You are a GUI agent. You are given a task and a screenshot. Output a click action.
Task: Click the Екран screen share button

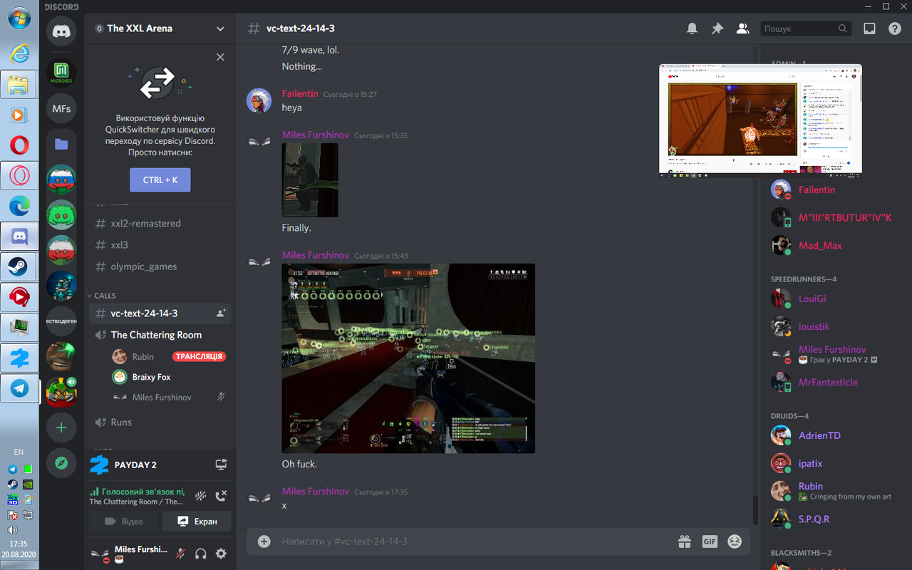point(197,522)
